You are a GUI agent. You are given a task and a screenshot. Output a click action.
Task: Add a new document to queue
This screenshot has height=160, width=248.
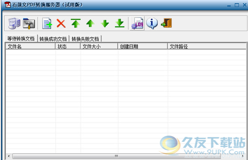coord(47,24)
